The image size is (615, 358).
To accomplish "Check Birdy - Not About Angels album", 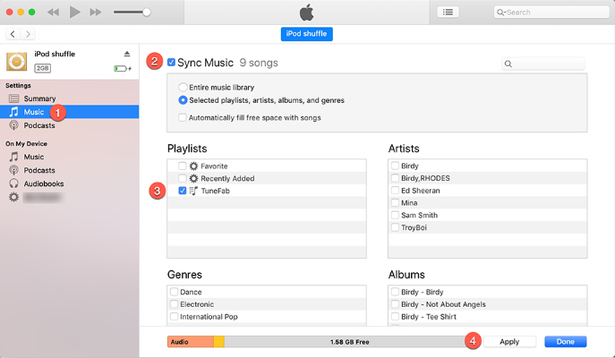I will click(395, 304).
